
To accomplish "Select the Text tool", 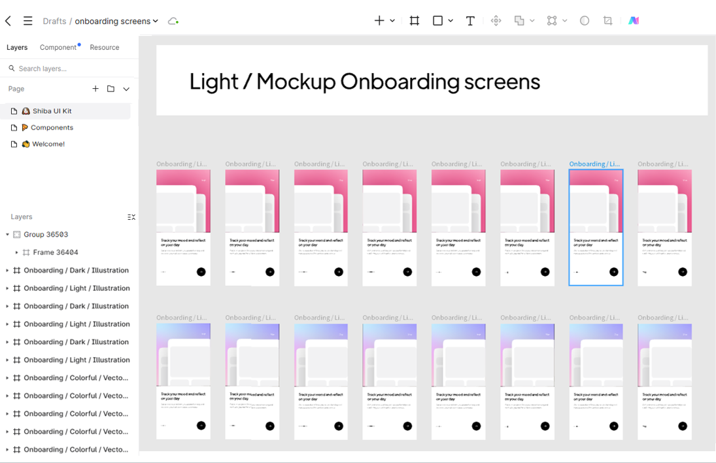I will pyautogui.click(x=470, y=20).
